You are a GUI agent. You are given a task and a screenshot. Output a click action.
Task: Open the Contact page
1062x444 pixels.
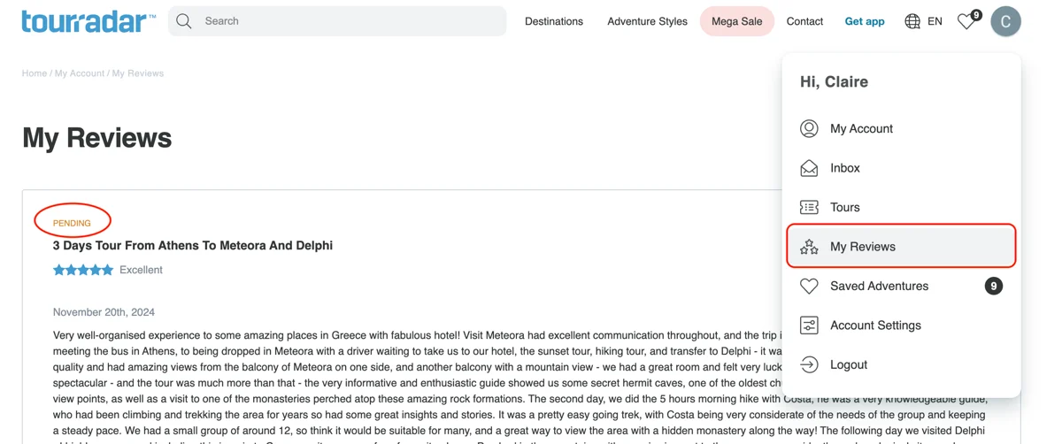pyautogui.click(x=804, y=21)
